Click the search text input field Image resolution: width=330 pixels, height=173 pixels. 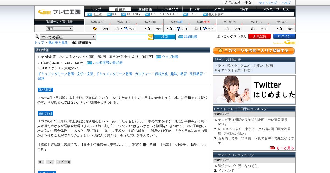[x=122, y=37]
